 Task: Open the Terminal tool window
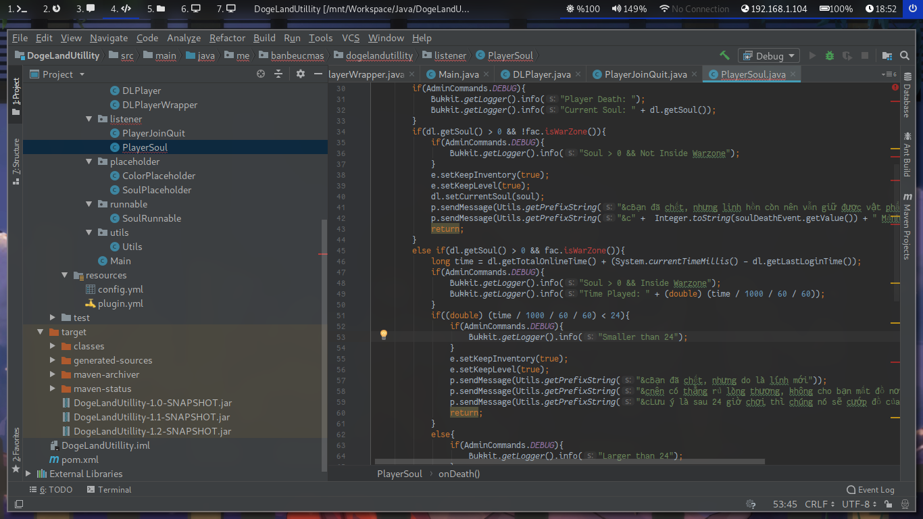(x=108, y=490)
